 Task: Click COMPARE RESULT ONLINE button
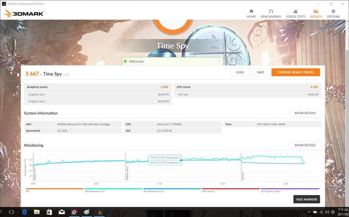tap(295, 72)
